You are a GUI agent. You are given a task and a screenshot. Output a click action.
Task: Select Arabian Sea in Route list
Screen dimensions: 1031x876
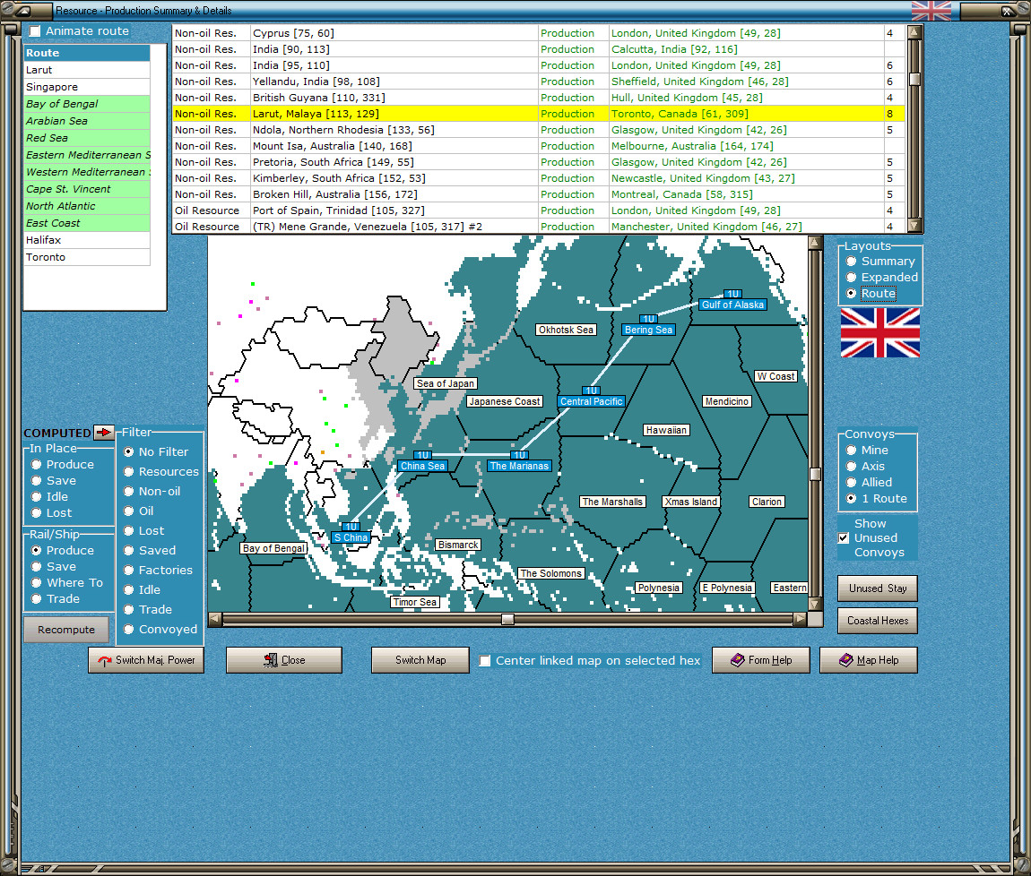point(87,121)
